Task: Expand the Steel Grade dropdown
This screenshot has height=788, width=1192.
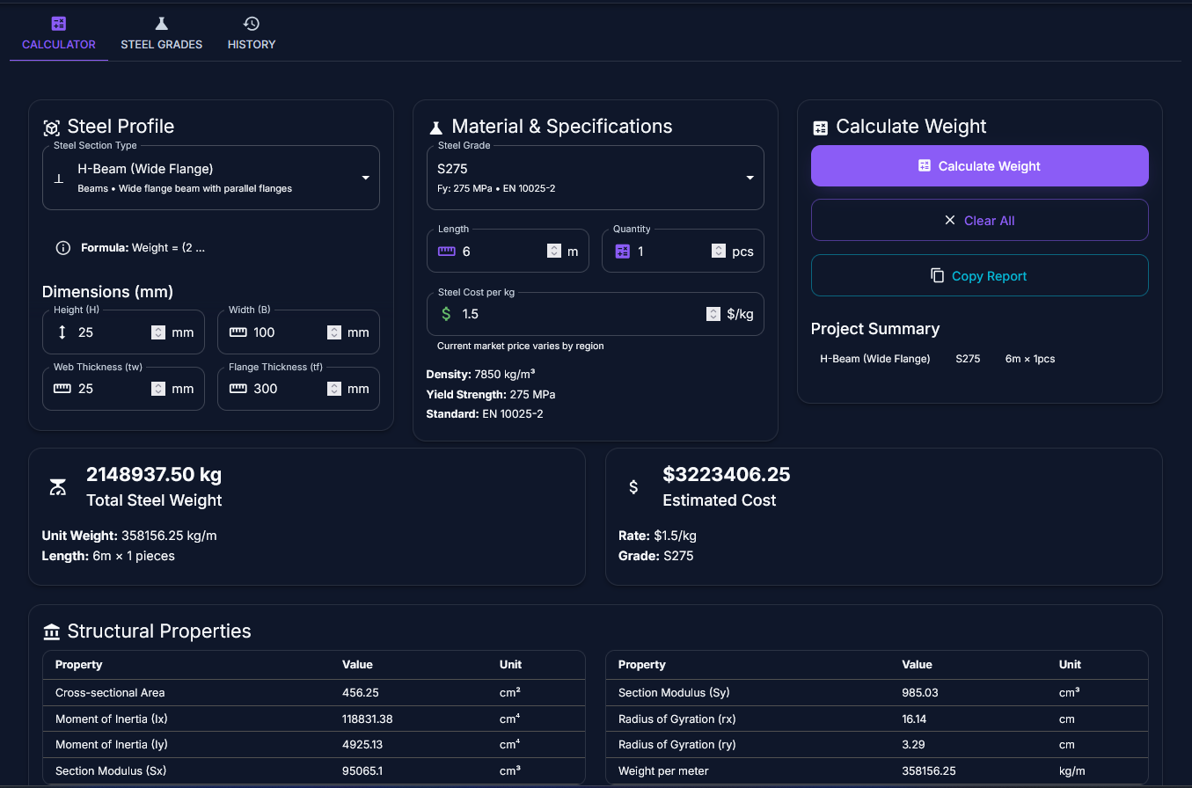Action: (x=596, y=178)
